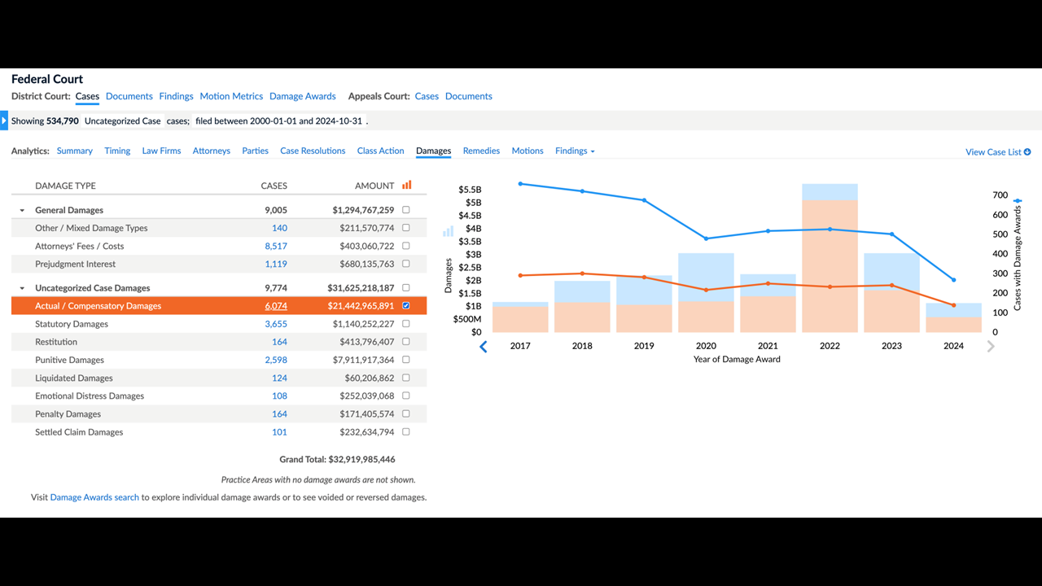Collapse the Uncategorized Case Damages group
The image size is (1042, 586).
tap(22, 289)
